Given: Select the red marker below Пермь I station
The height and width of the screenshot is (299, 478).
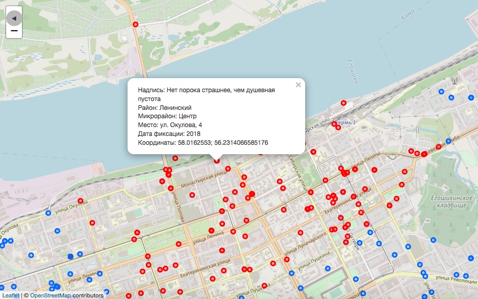Looking at the screenshot, I should pyautogui.click(x=339, y=128).
